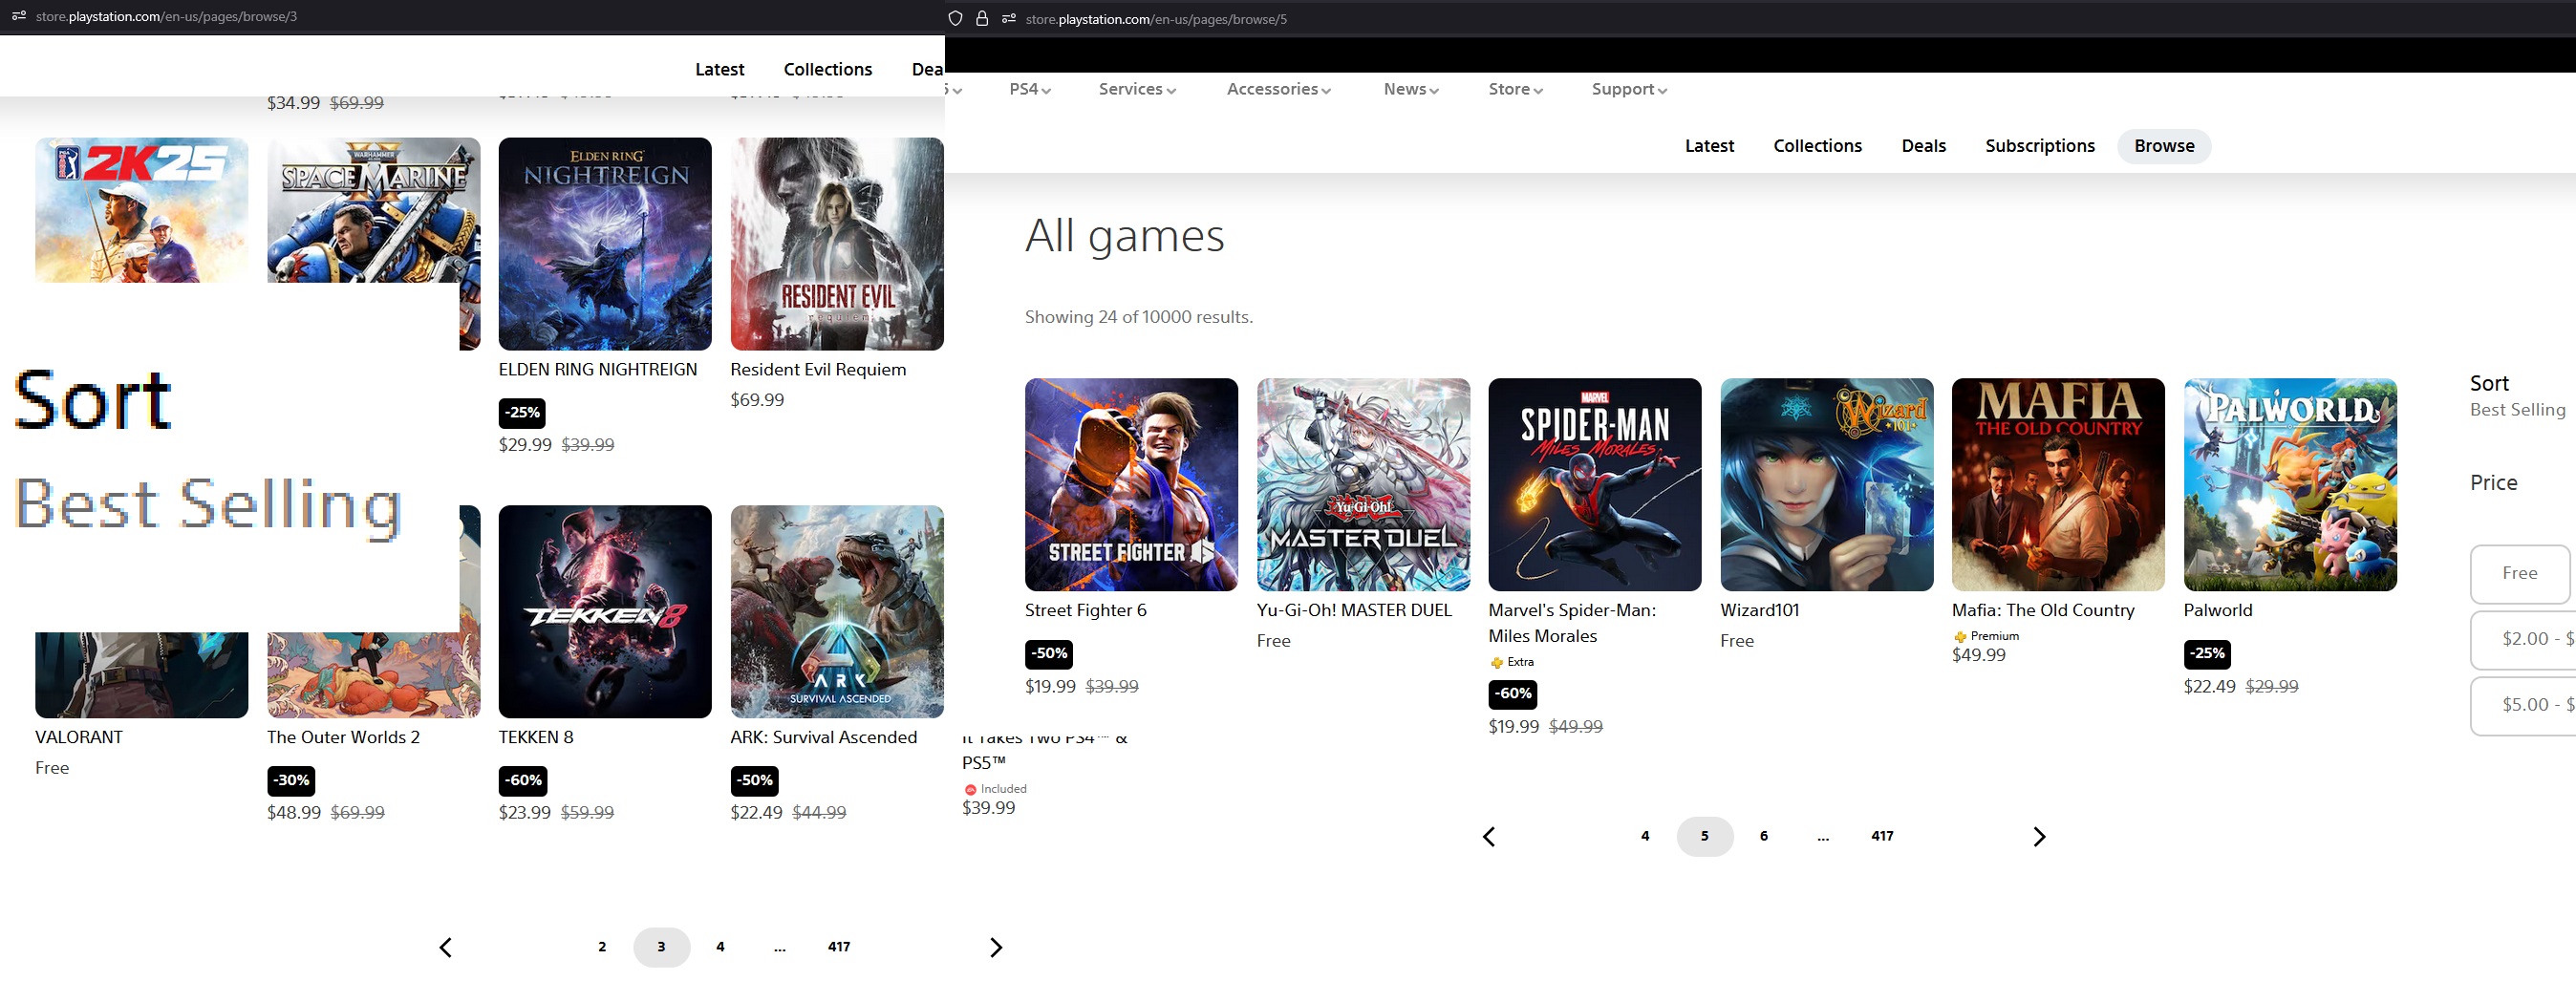
Task: Toggle the Free price filter
Action: (x=2520, y=573)
